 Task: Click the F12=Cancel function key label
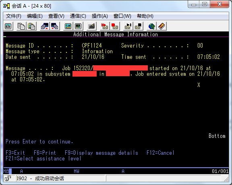[160, 153]
